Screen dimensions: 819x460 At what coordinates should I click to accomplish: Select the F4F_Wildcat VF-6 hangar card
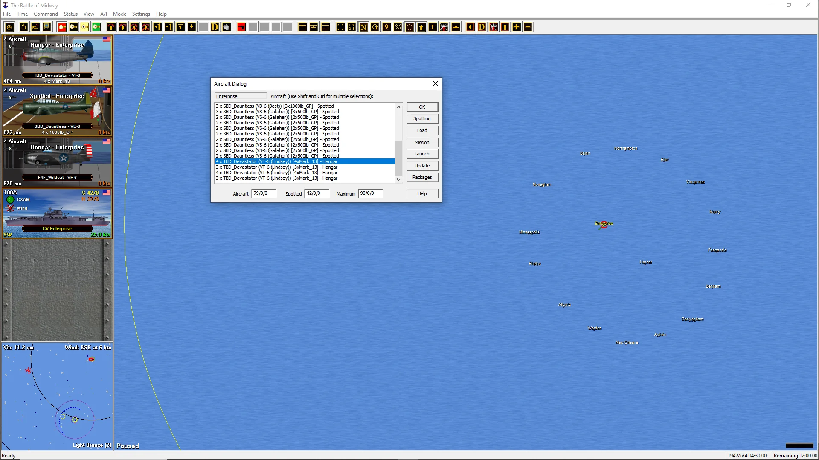tap(57, 162)
